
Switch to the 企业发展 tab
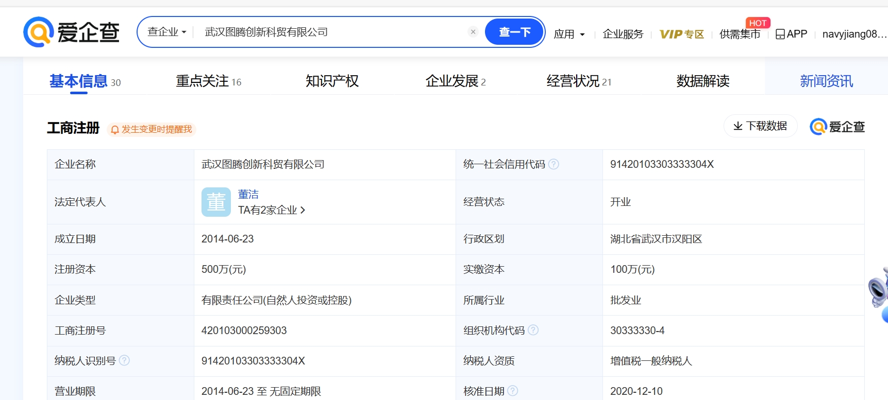click(x=456, y=81)
